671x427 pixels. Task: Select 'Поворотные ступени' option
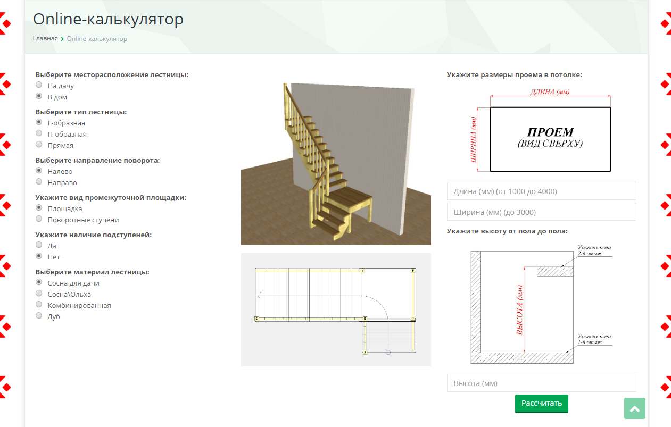pos(39,219)
